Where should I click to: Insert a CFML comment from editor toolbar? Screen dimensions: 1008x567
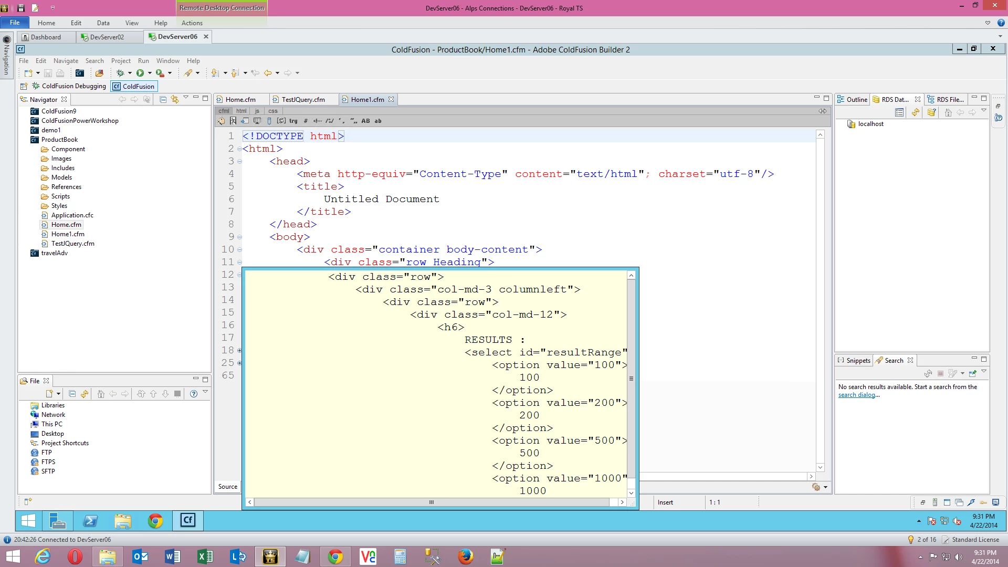click(x=318, y=121)
